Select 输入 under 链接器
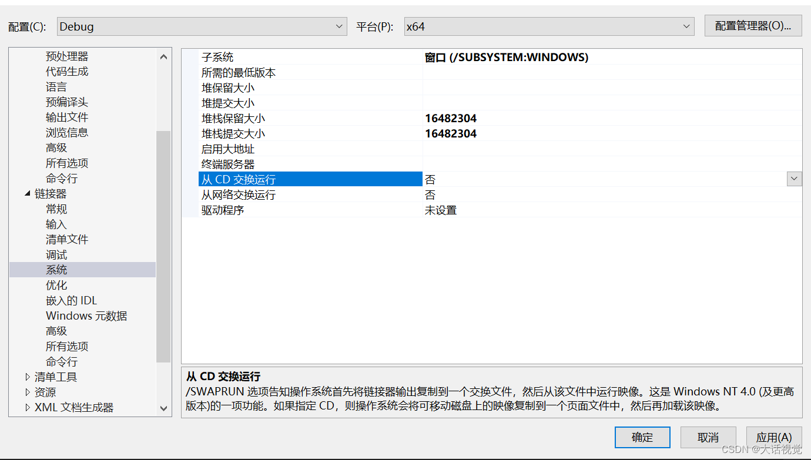This screenshot has height=460, width=811. [x=56, y=224]
